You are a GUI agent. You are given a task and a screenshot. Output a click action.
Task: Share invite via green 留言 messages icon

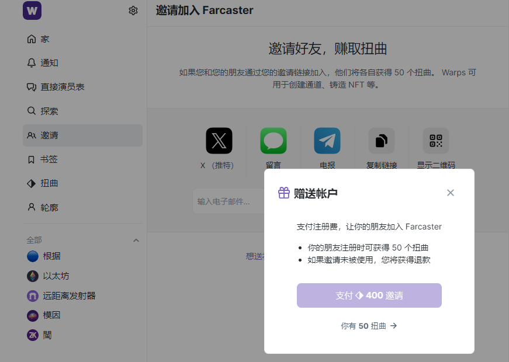click(x=273, y=141)
